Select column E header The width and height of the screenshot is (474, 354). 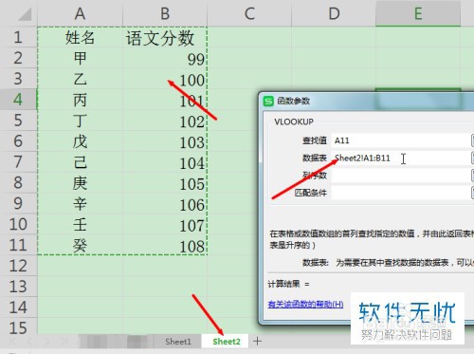418,13
